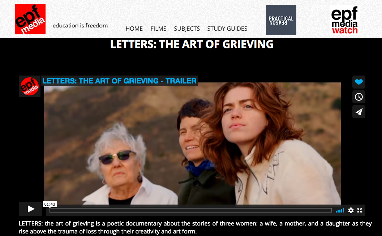
Task: Click the red epf media logo
Action: tap(30, 19)
